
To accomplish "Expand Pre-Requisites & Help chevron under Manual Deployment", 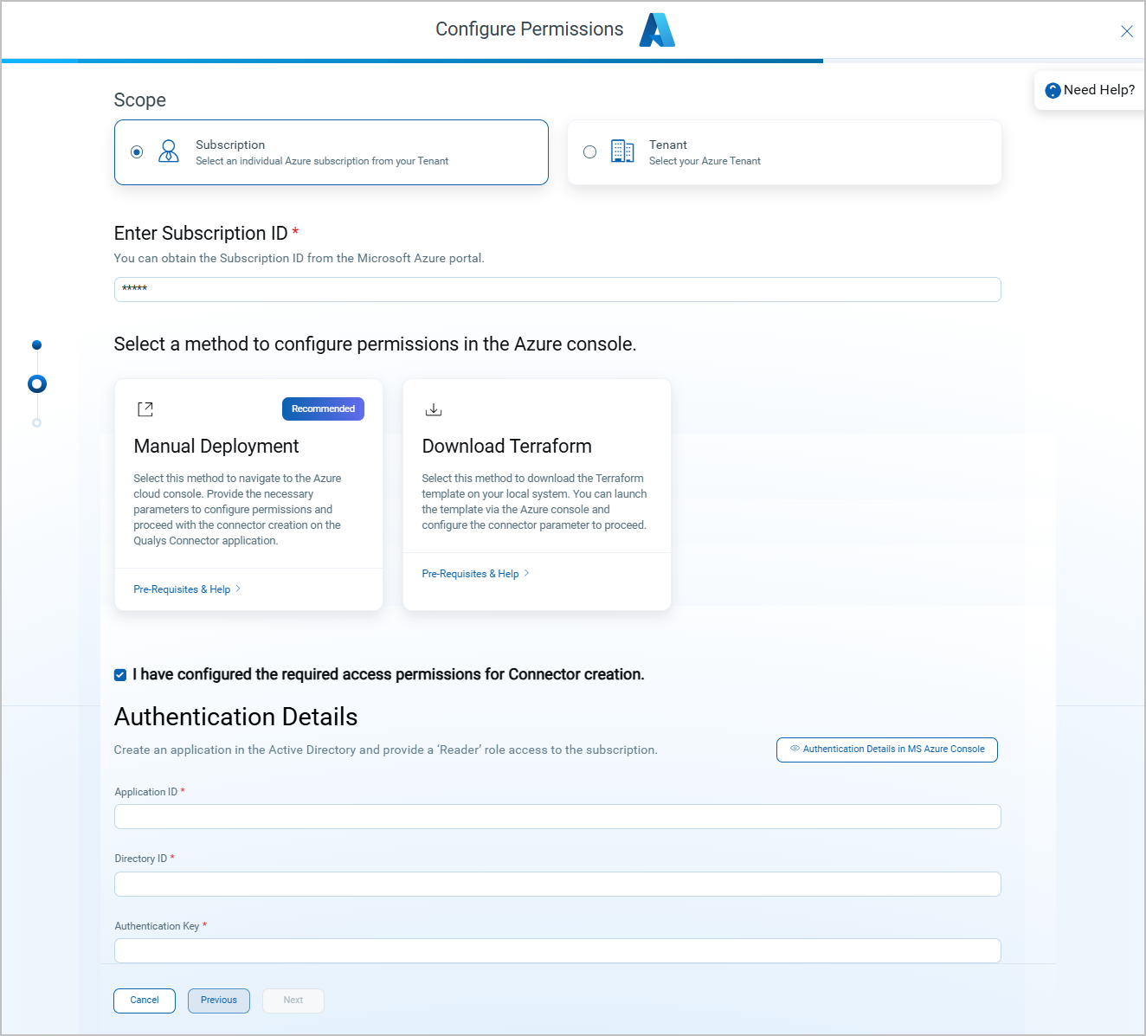I will coord(238,589).
